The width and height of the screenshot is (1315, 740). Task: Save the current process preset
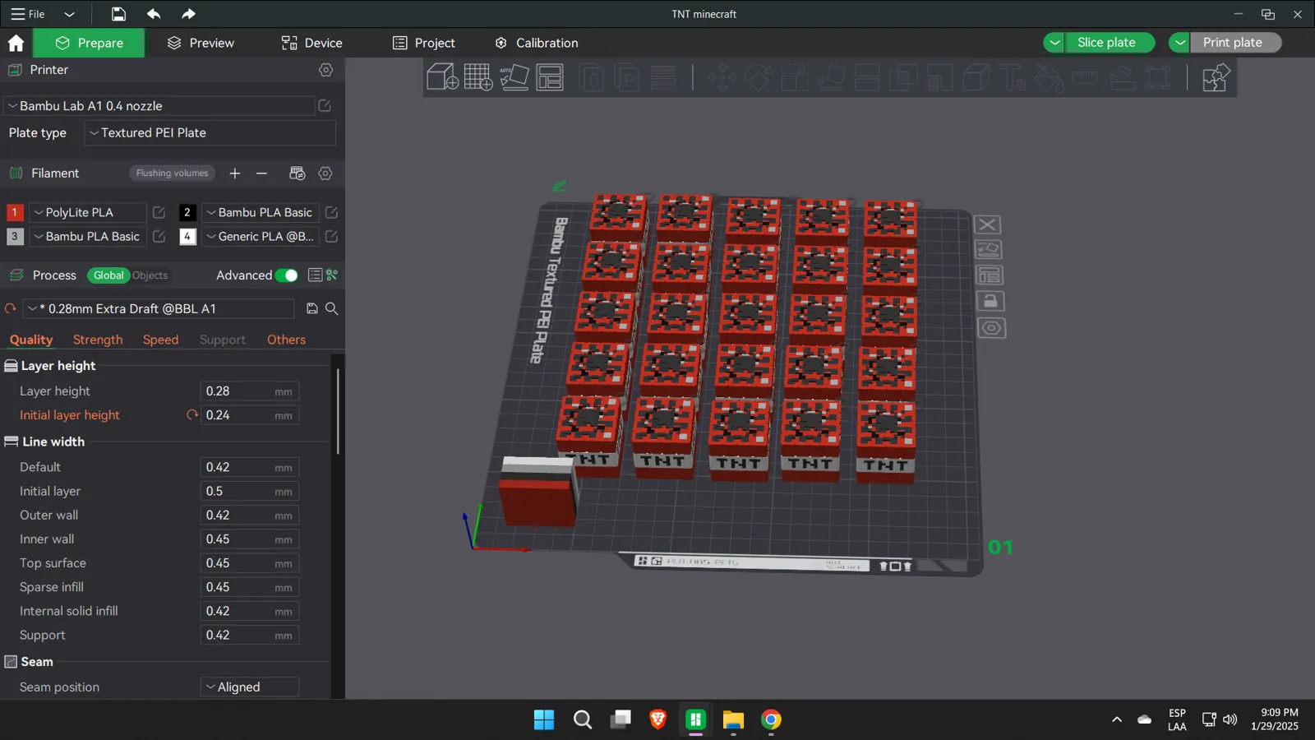(312, 308)
